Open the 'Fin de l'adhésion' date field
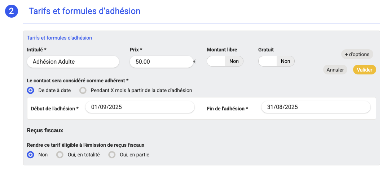This screenshot has height=169, width=387. 316,107
